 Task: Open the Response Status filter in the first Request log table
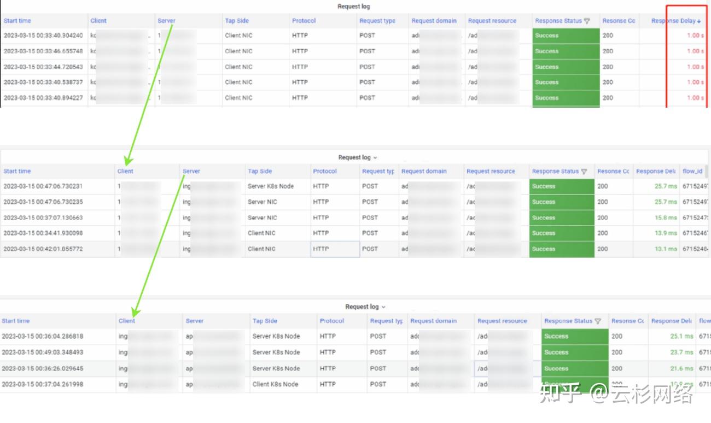pyautogui.click(x=587, y=21)
